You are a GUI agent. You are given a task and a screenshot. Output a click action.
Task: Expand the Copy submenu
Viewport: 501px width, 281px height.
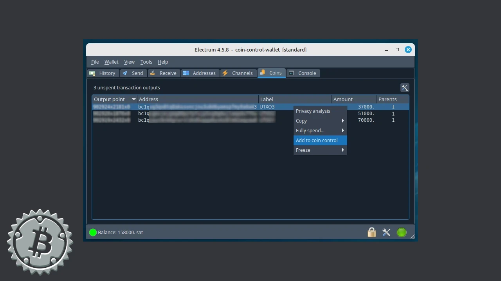point(320,121)
